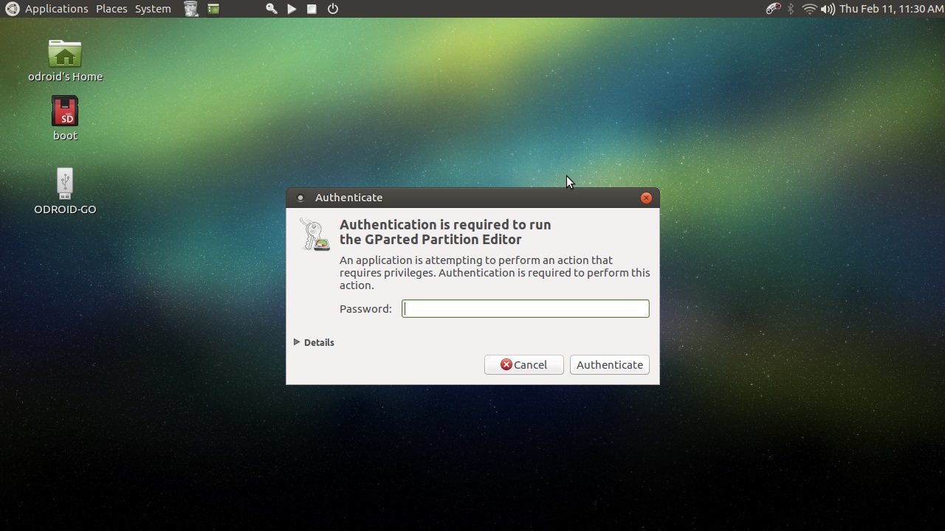Select the ODROID-GO USB drive icon
The width and height of the screenshot is (945, 531).
coord(65,190)
